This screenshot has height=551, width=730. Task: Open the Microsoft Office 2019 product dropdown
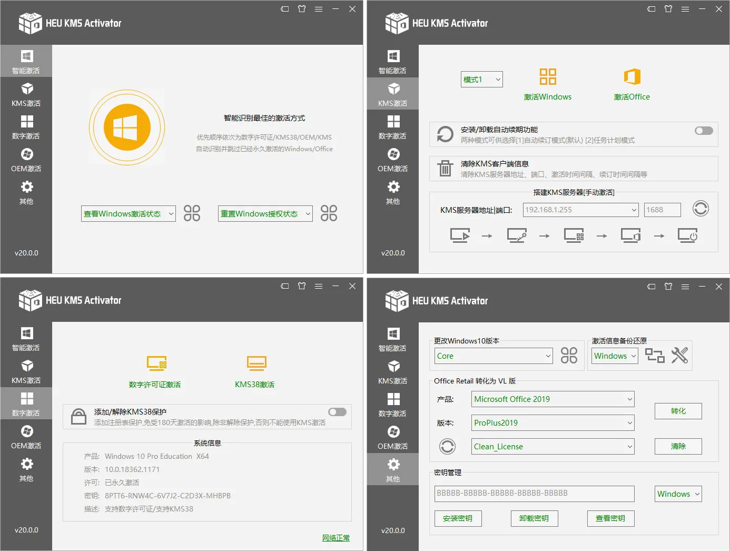point(553,399)
